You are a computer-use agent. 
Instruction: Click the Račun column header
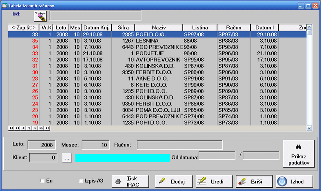pos(234,27)
